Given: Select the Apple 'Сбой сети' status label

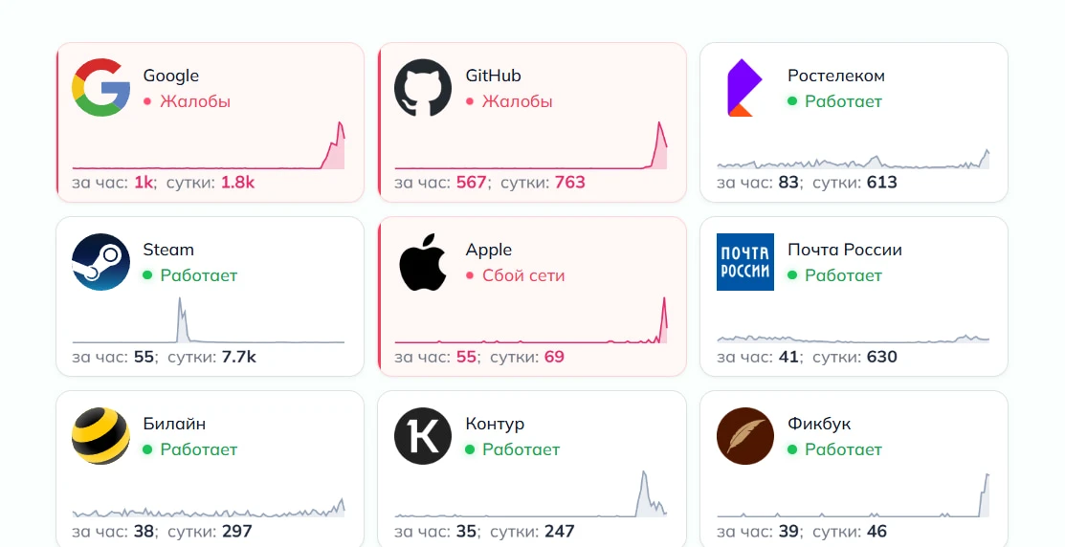Looking at the screenshot, I should tap(523, 275).
